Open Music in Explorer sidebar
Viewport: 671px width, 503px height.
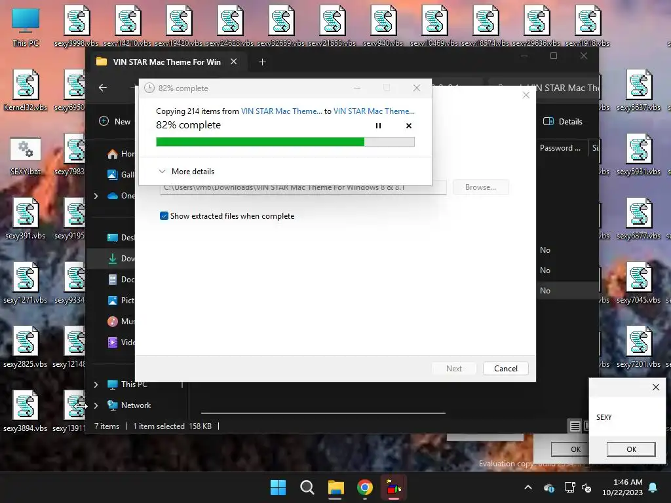coord(121,321)
